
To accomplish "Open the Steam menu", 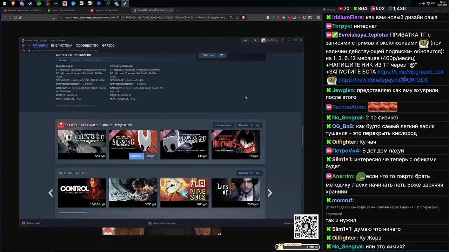I will point(27,40).
